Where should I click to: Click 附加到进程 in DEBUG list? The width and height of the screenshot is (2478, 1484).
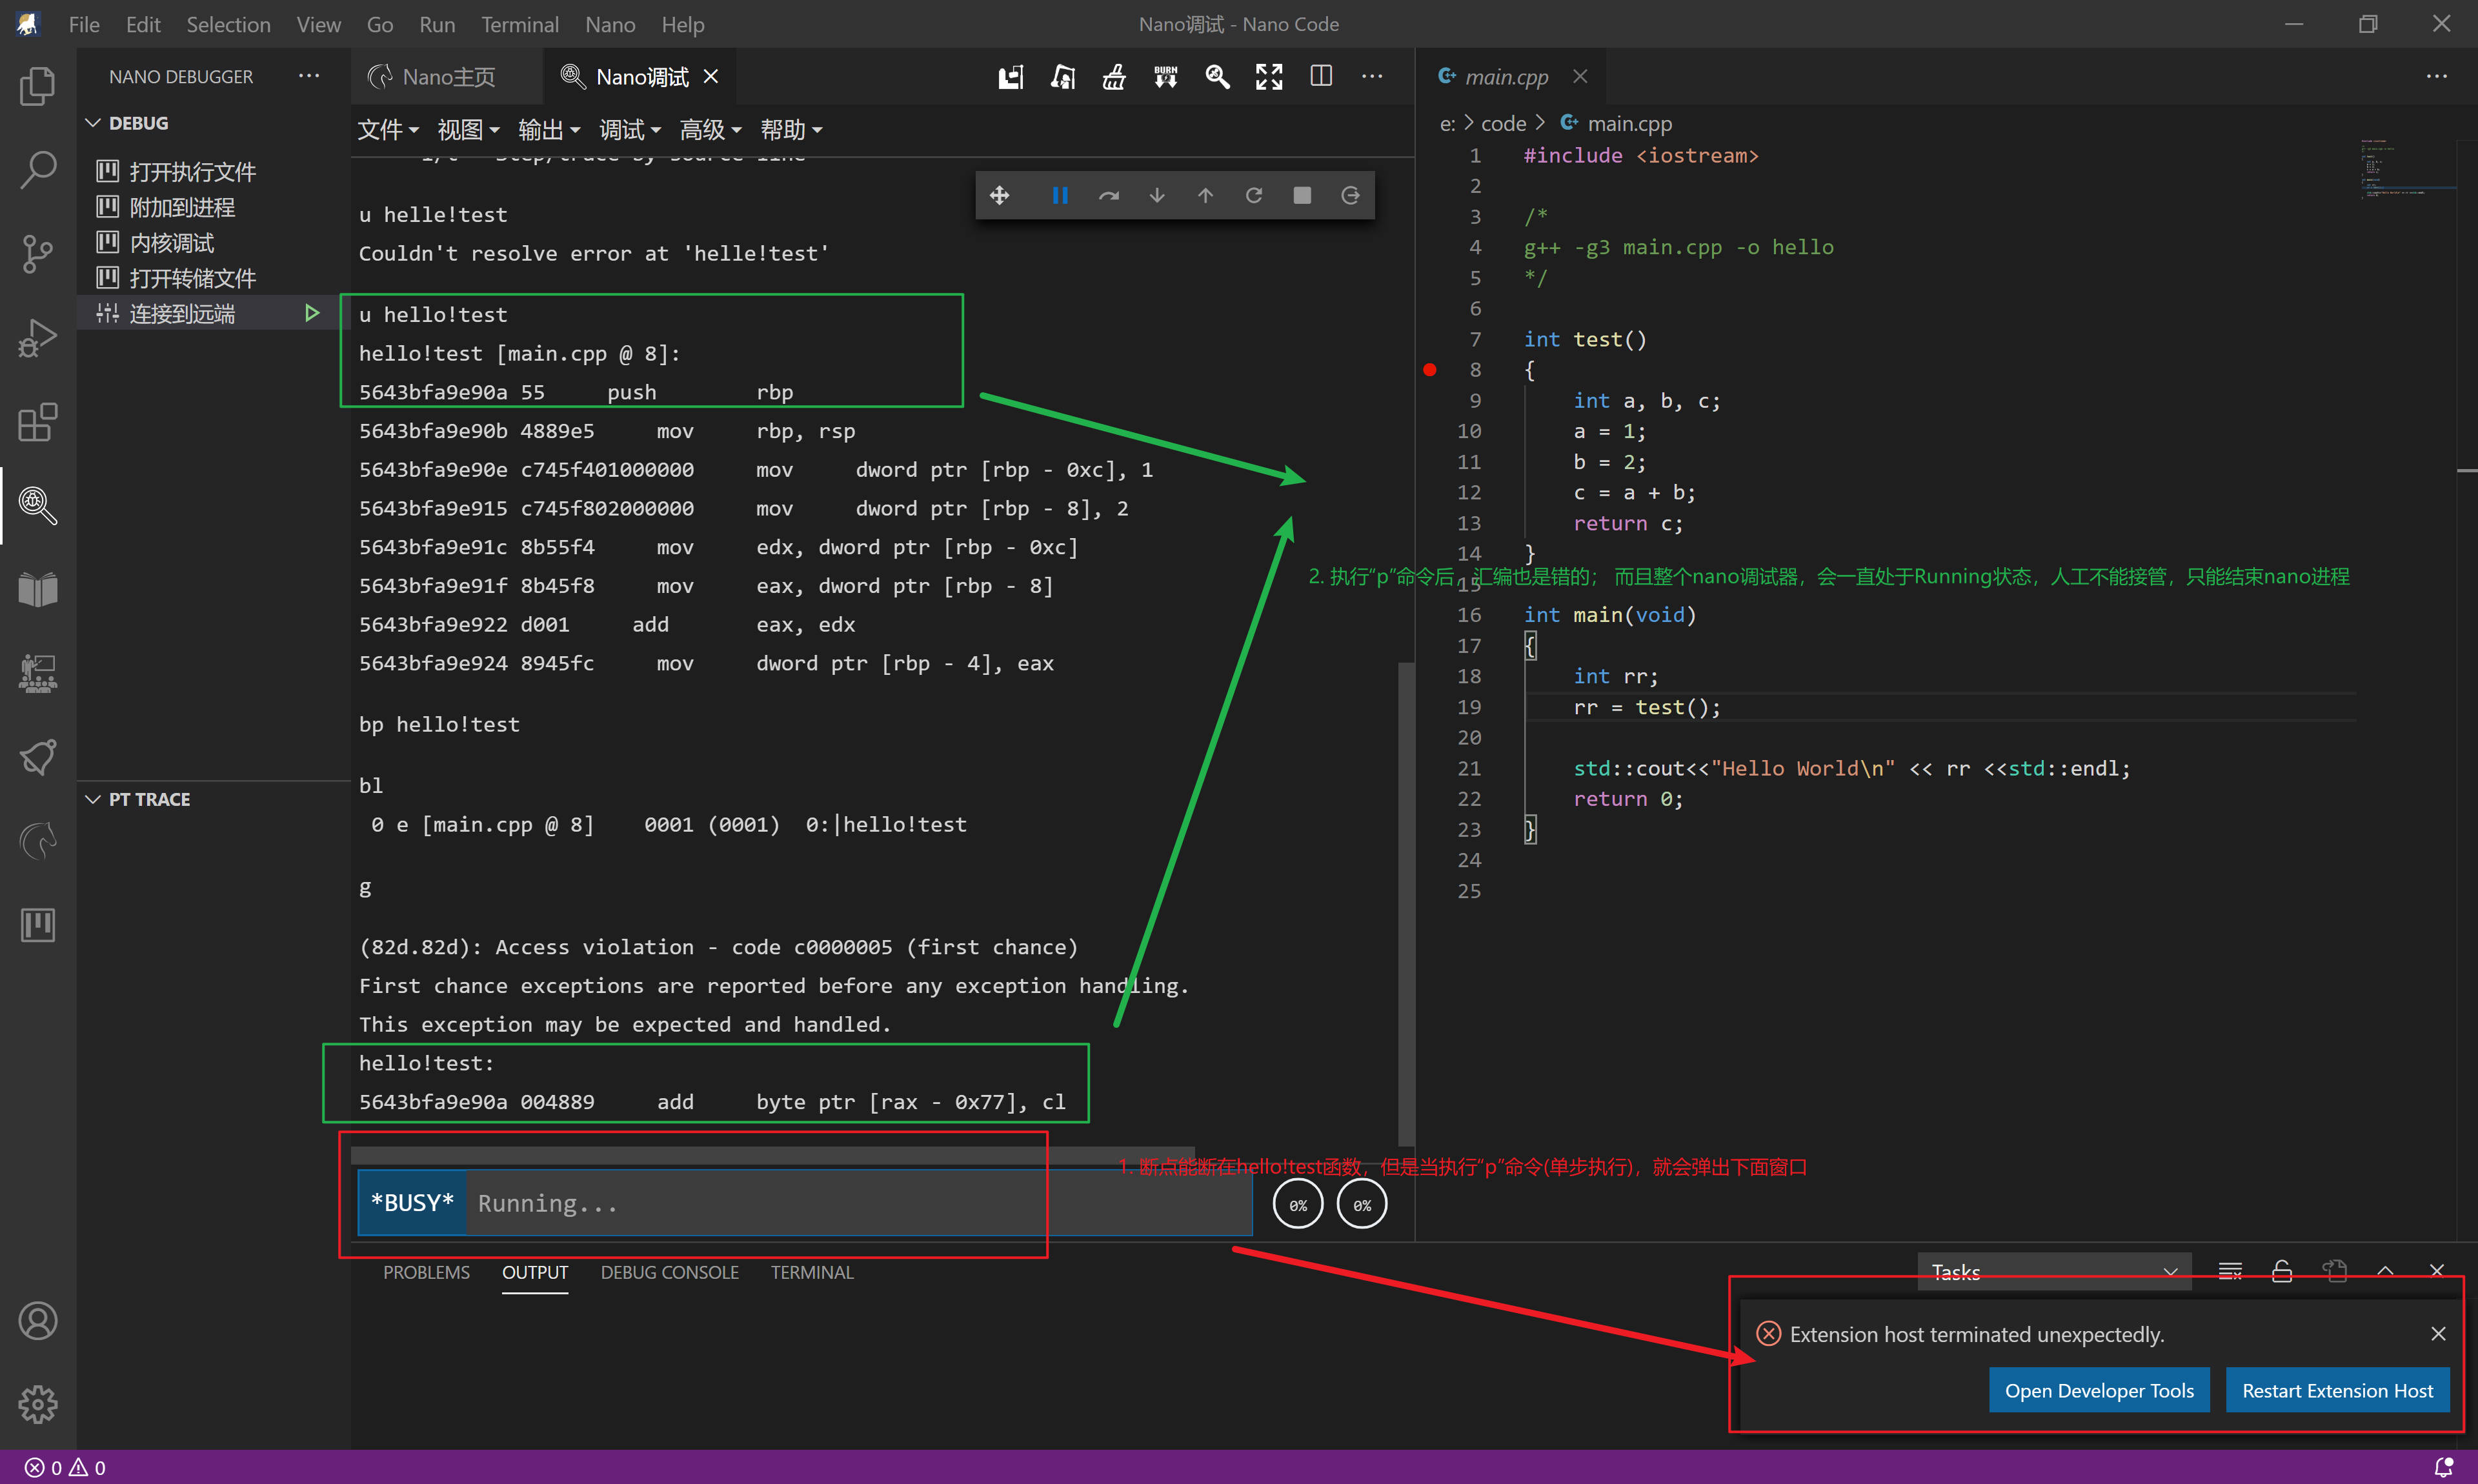click(x=182, y=207)
